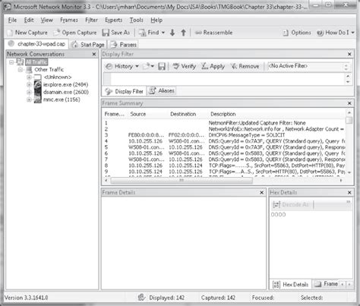Open the Experts menu

click(x=113, y=21)
